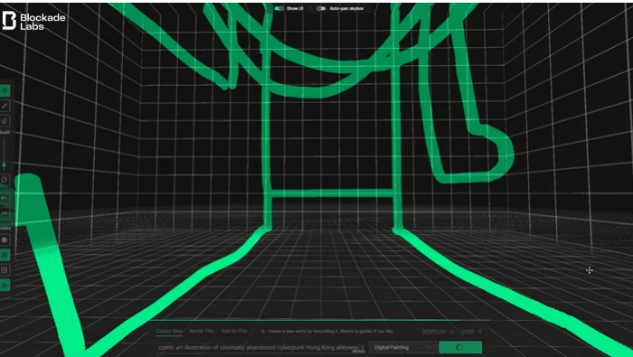Select the pencil drawing tool
This screenshot has height=357, width=633.
click(5, 106)
